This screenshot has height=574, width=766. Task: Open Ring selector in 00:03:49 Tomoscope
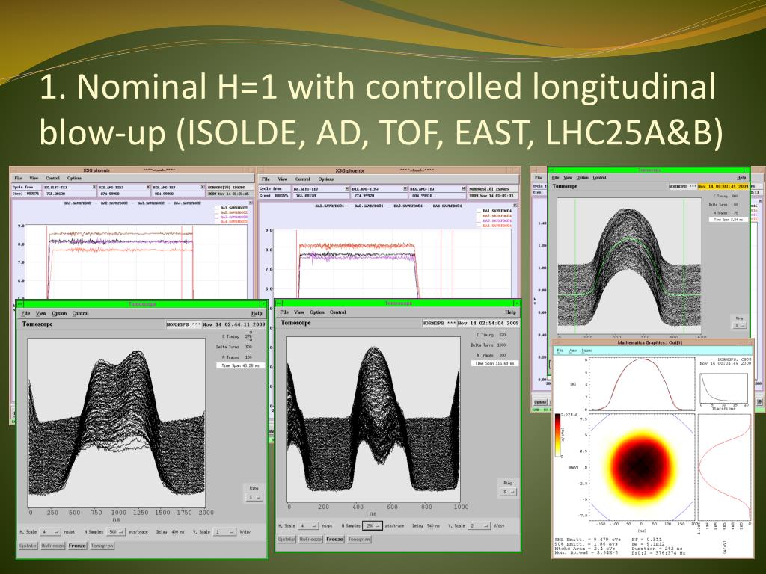pyautogui.click(x=739, y=325)
